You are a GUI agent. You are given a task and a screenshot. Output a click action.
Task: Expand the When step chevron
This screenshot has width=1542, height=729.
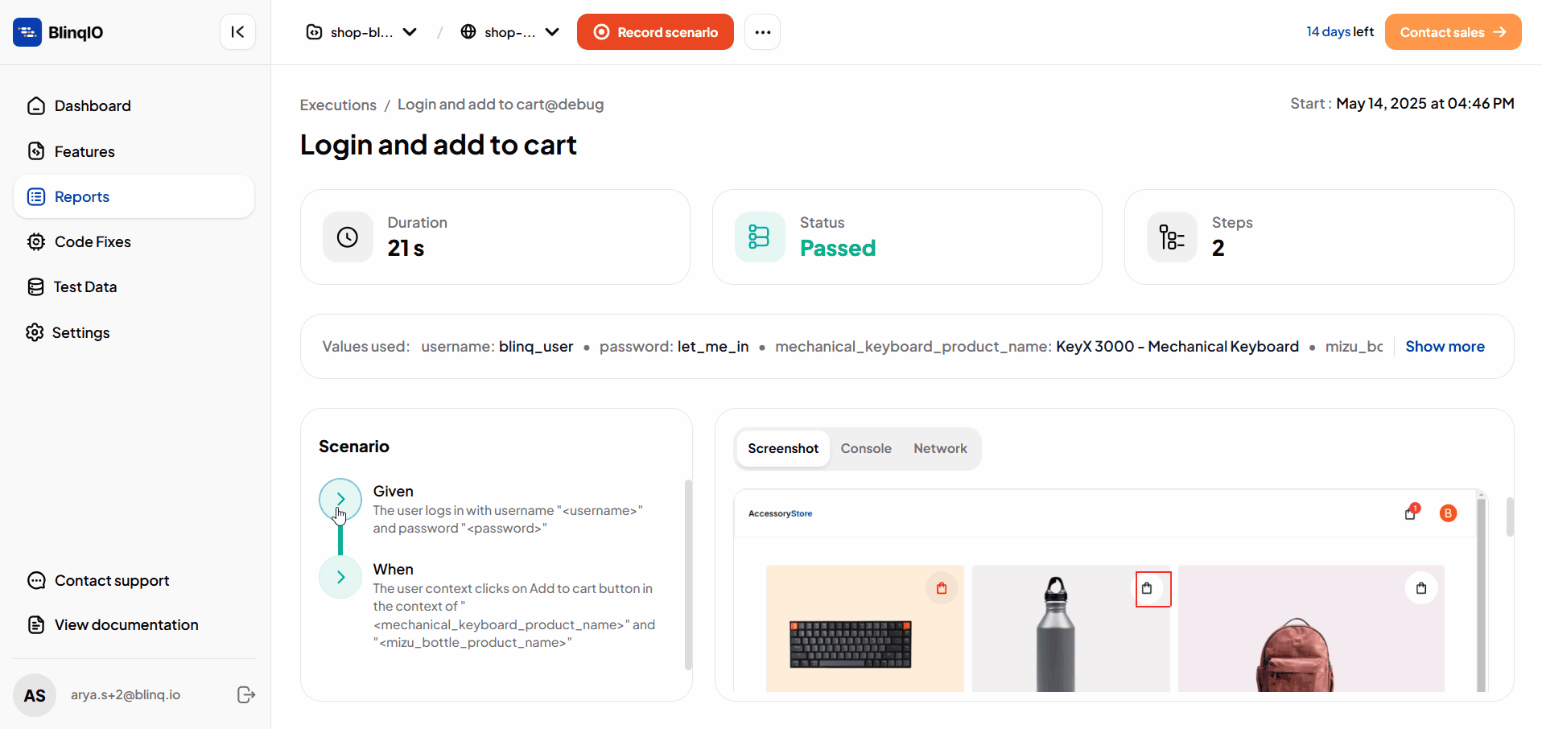tap(340, 577)
